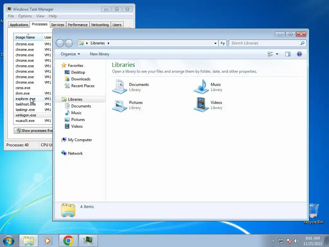Click the root arrow before Libraries in breadcrumb
Screen dimensions: 329x247
(87, 43)
